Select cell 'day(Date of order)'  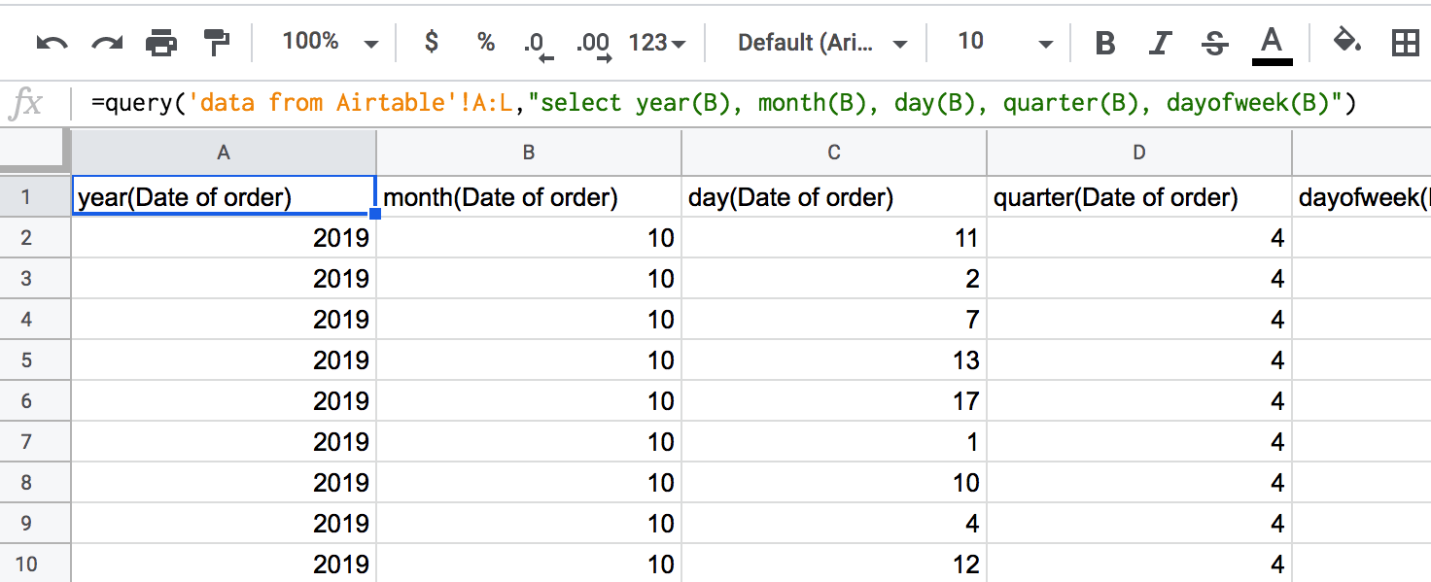coord(834,197)
